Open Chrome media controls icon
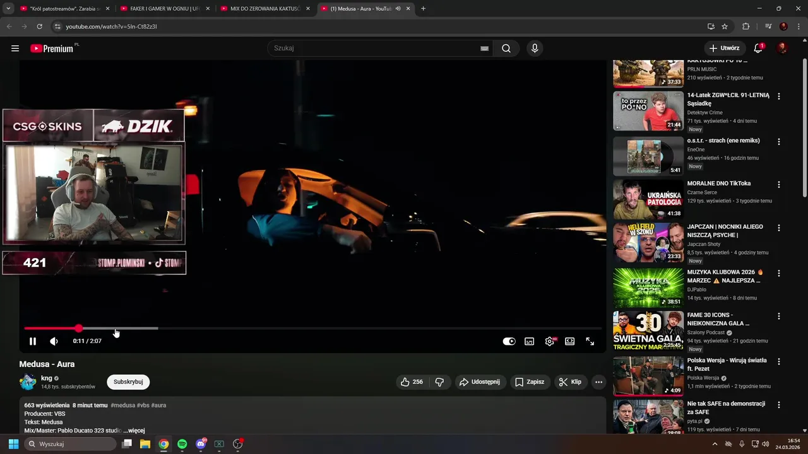The height and width of the screenshot is (454, 808). (x=768, y=26)
